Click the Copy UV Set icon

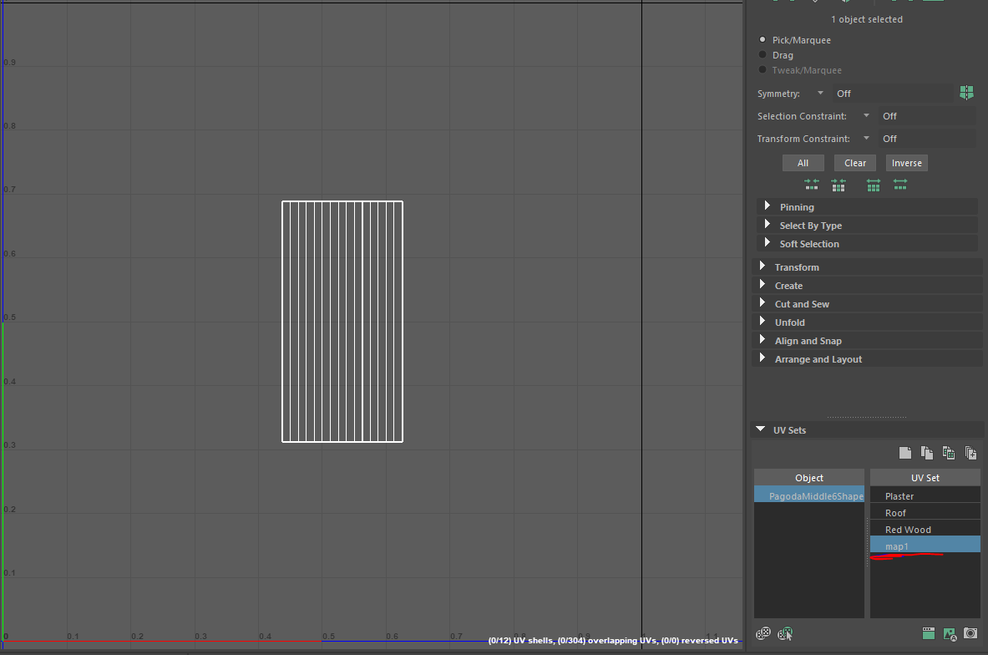pos(926,453)
